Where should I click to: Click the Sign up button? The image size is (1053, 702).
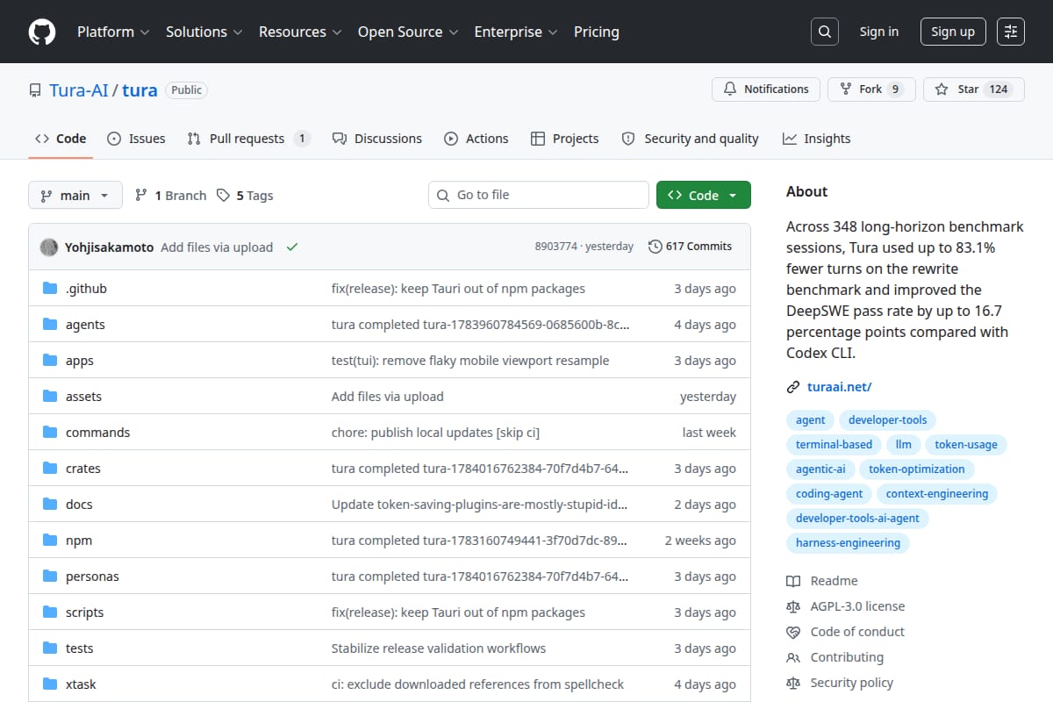coord(953,32)
